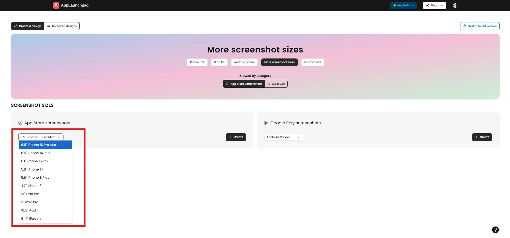Select 10.5" iPad option
The height and width of the screenshot is (238, 510).
pyautogui.click(x=45, y=210)
